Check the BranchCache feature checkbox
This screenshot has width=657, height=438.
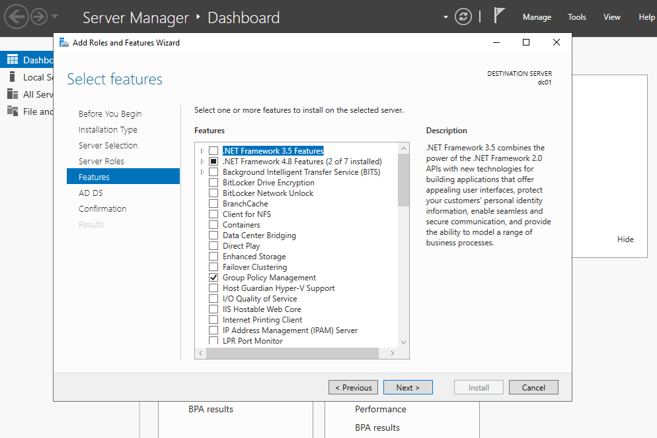pyautogui.click(x=213, y=203)
